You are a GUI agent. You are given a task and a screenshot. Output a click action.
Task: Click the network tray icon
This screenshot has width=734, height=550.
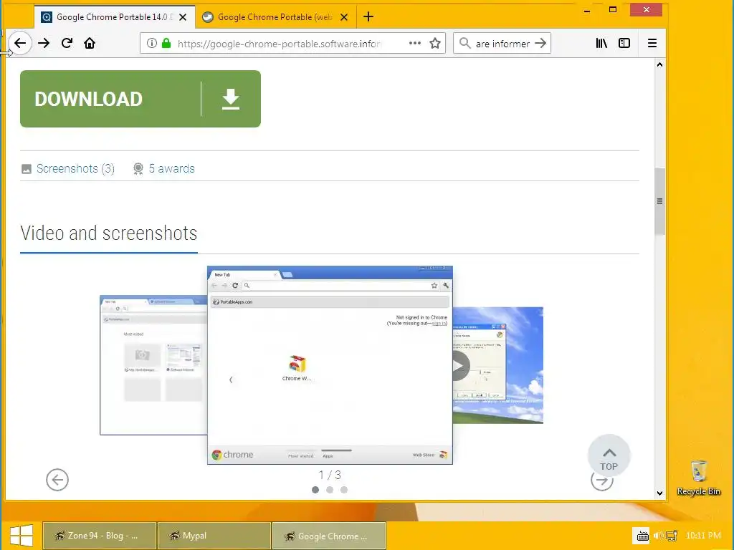(x=672, y=536)
